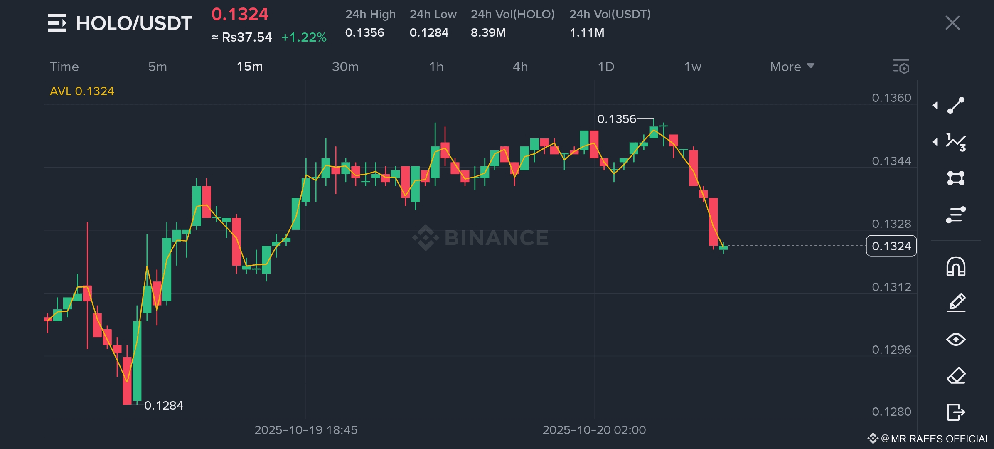Close the fullscreen chart view

(952, 23)
